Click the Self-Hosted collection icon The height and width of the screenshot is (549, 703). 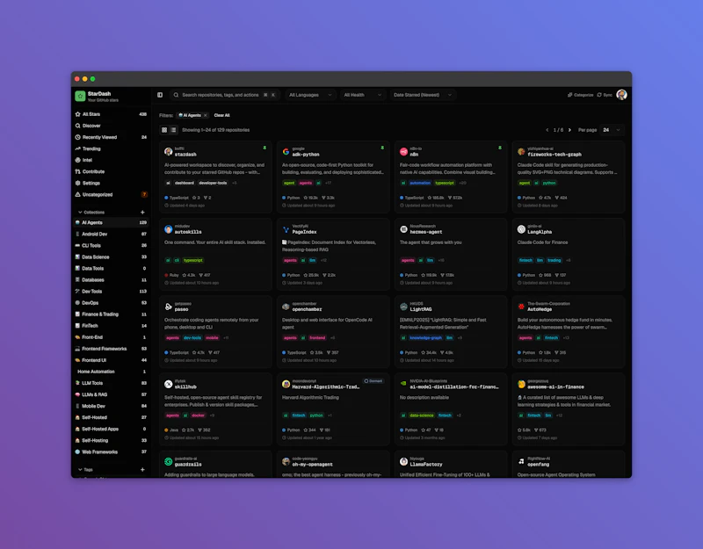click(77, 418)
